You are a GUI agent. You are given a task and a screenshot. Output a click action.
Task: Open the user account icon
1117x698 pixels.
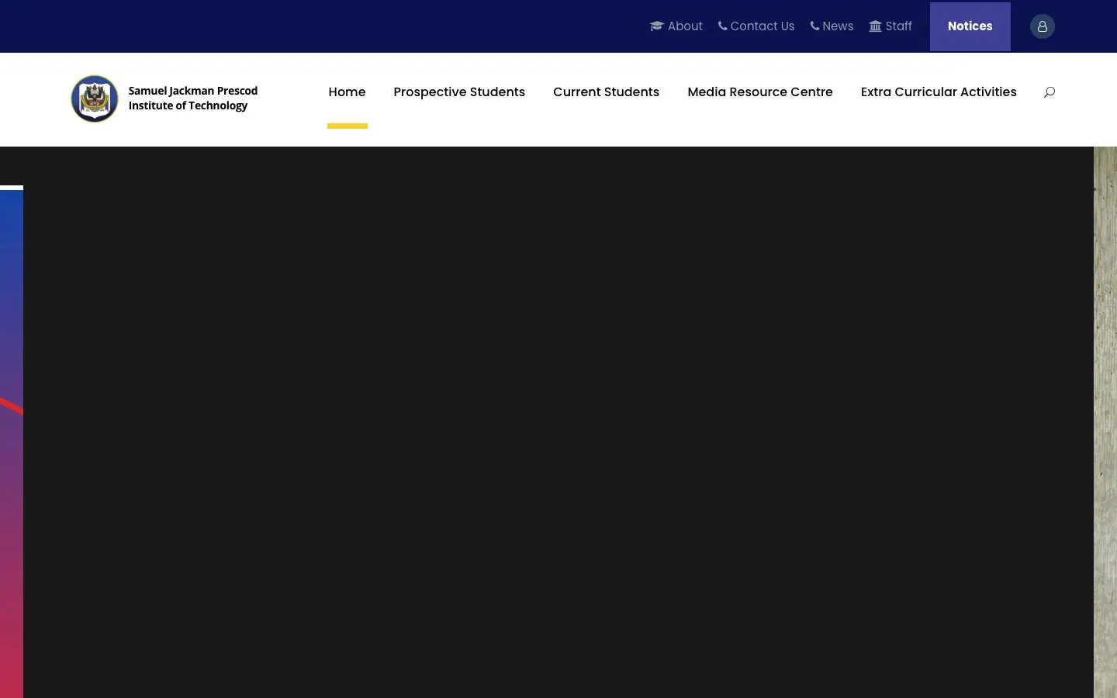[x=1043, y=26]
